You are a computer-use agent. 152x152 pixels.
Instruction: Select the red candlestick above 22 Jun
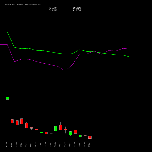[x=75, y=132]
